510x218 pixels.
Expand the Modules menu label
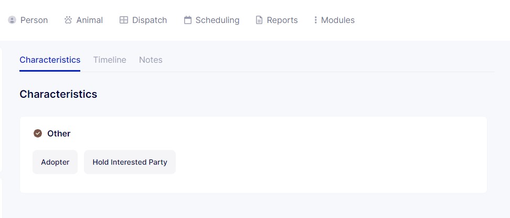pyautogui.click(x=338, y=20)
